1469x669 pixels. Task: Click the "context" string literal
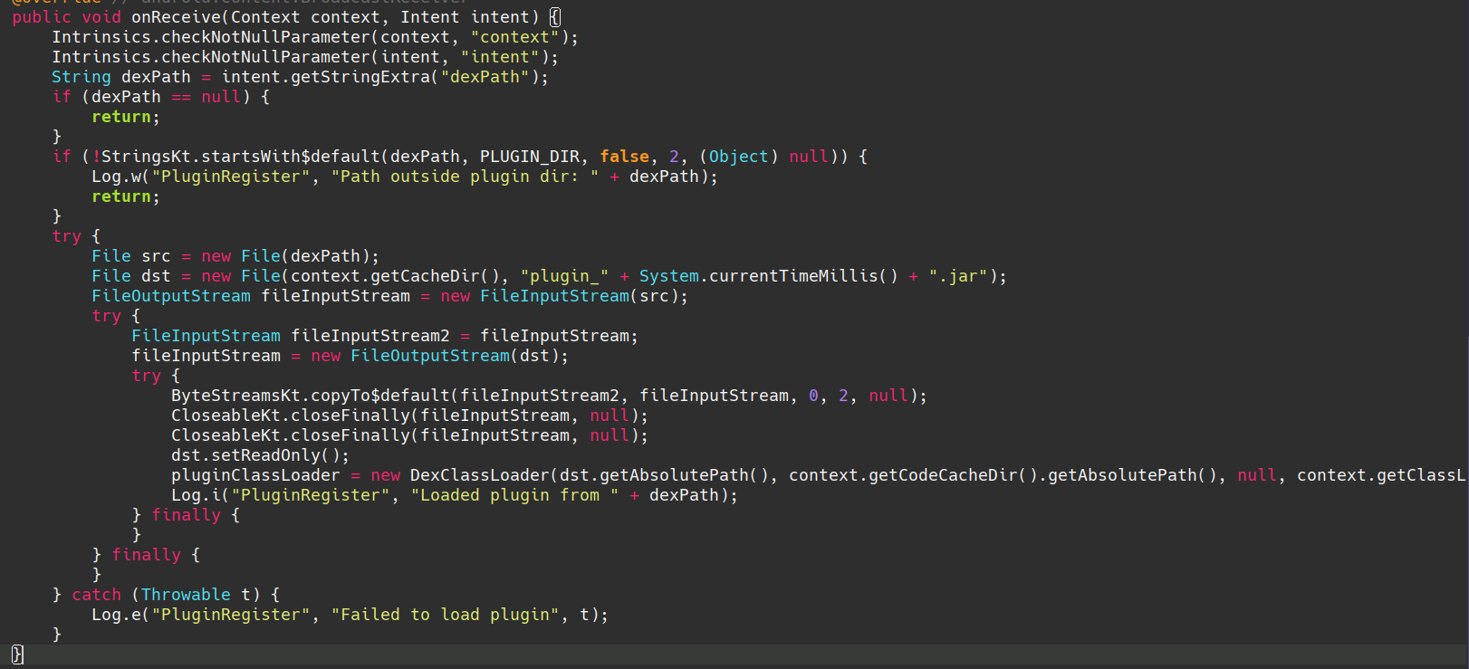(514, 37)
